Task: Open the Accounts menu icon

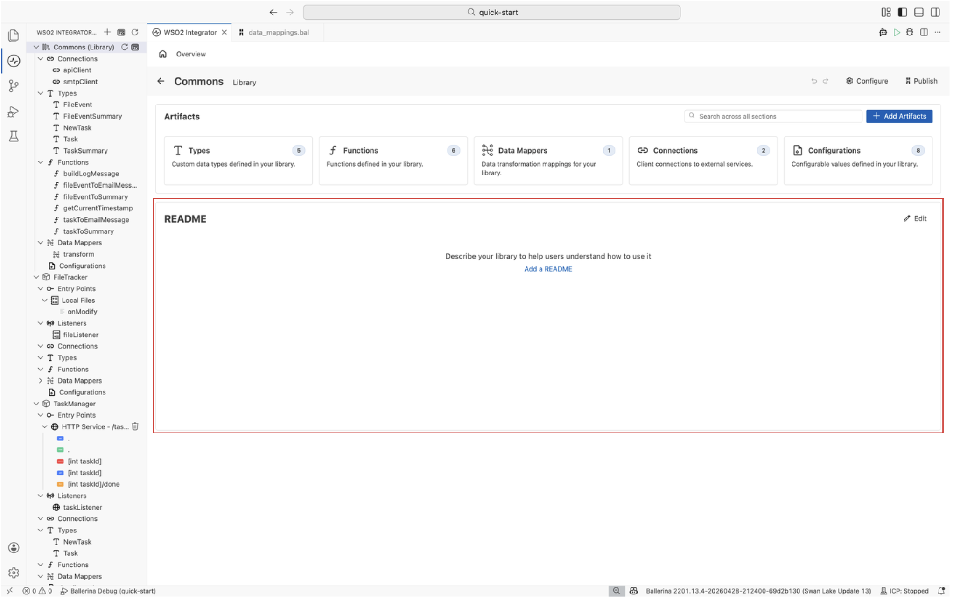Action: pos(14,548)
